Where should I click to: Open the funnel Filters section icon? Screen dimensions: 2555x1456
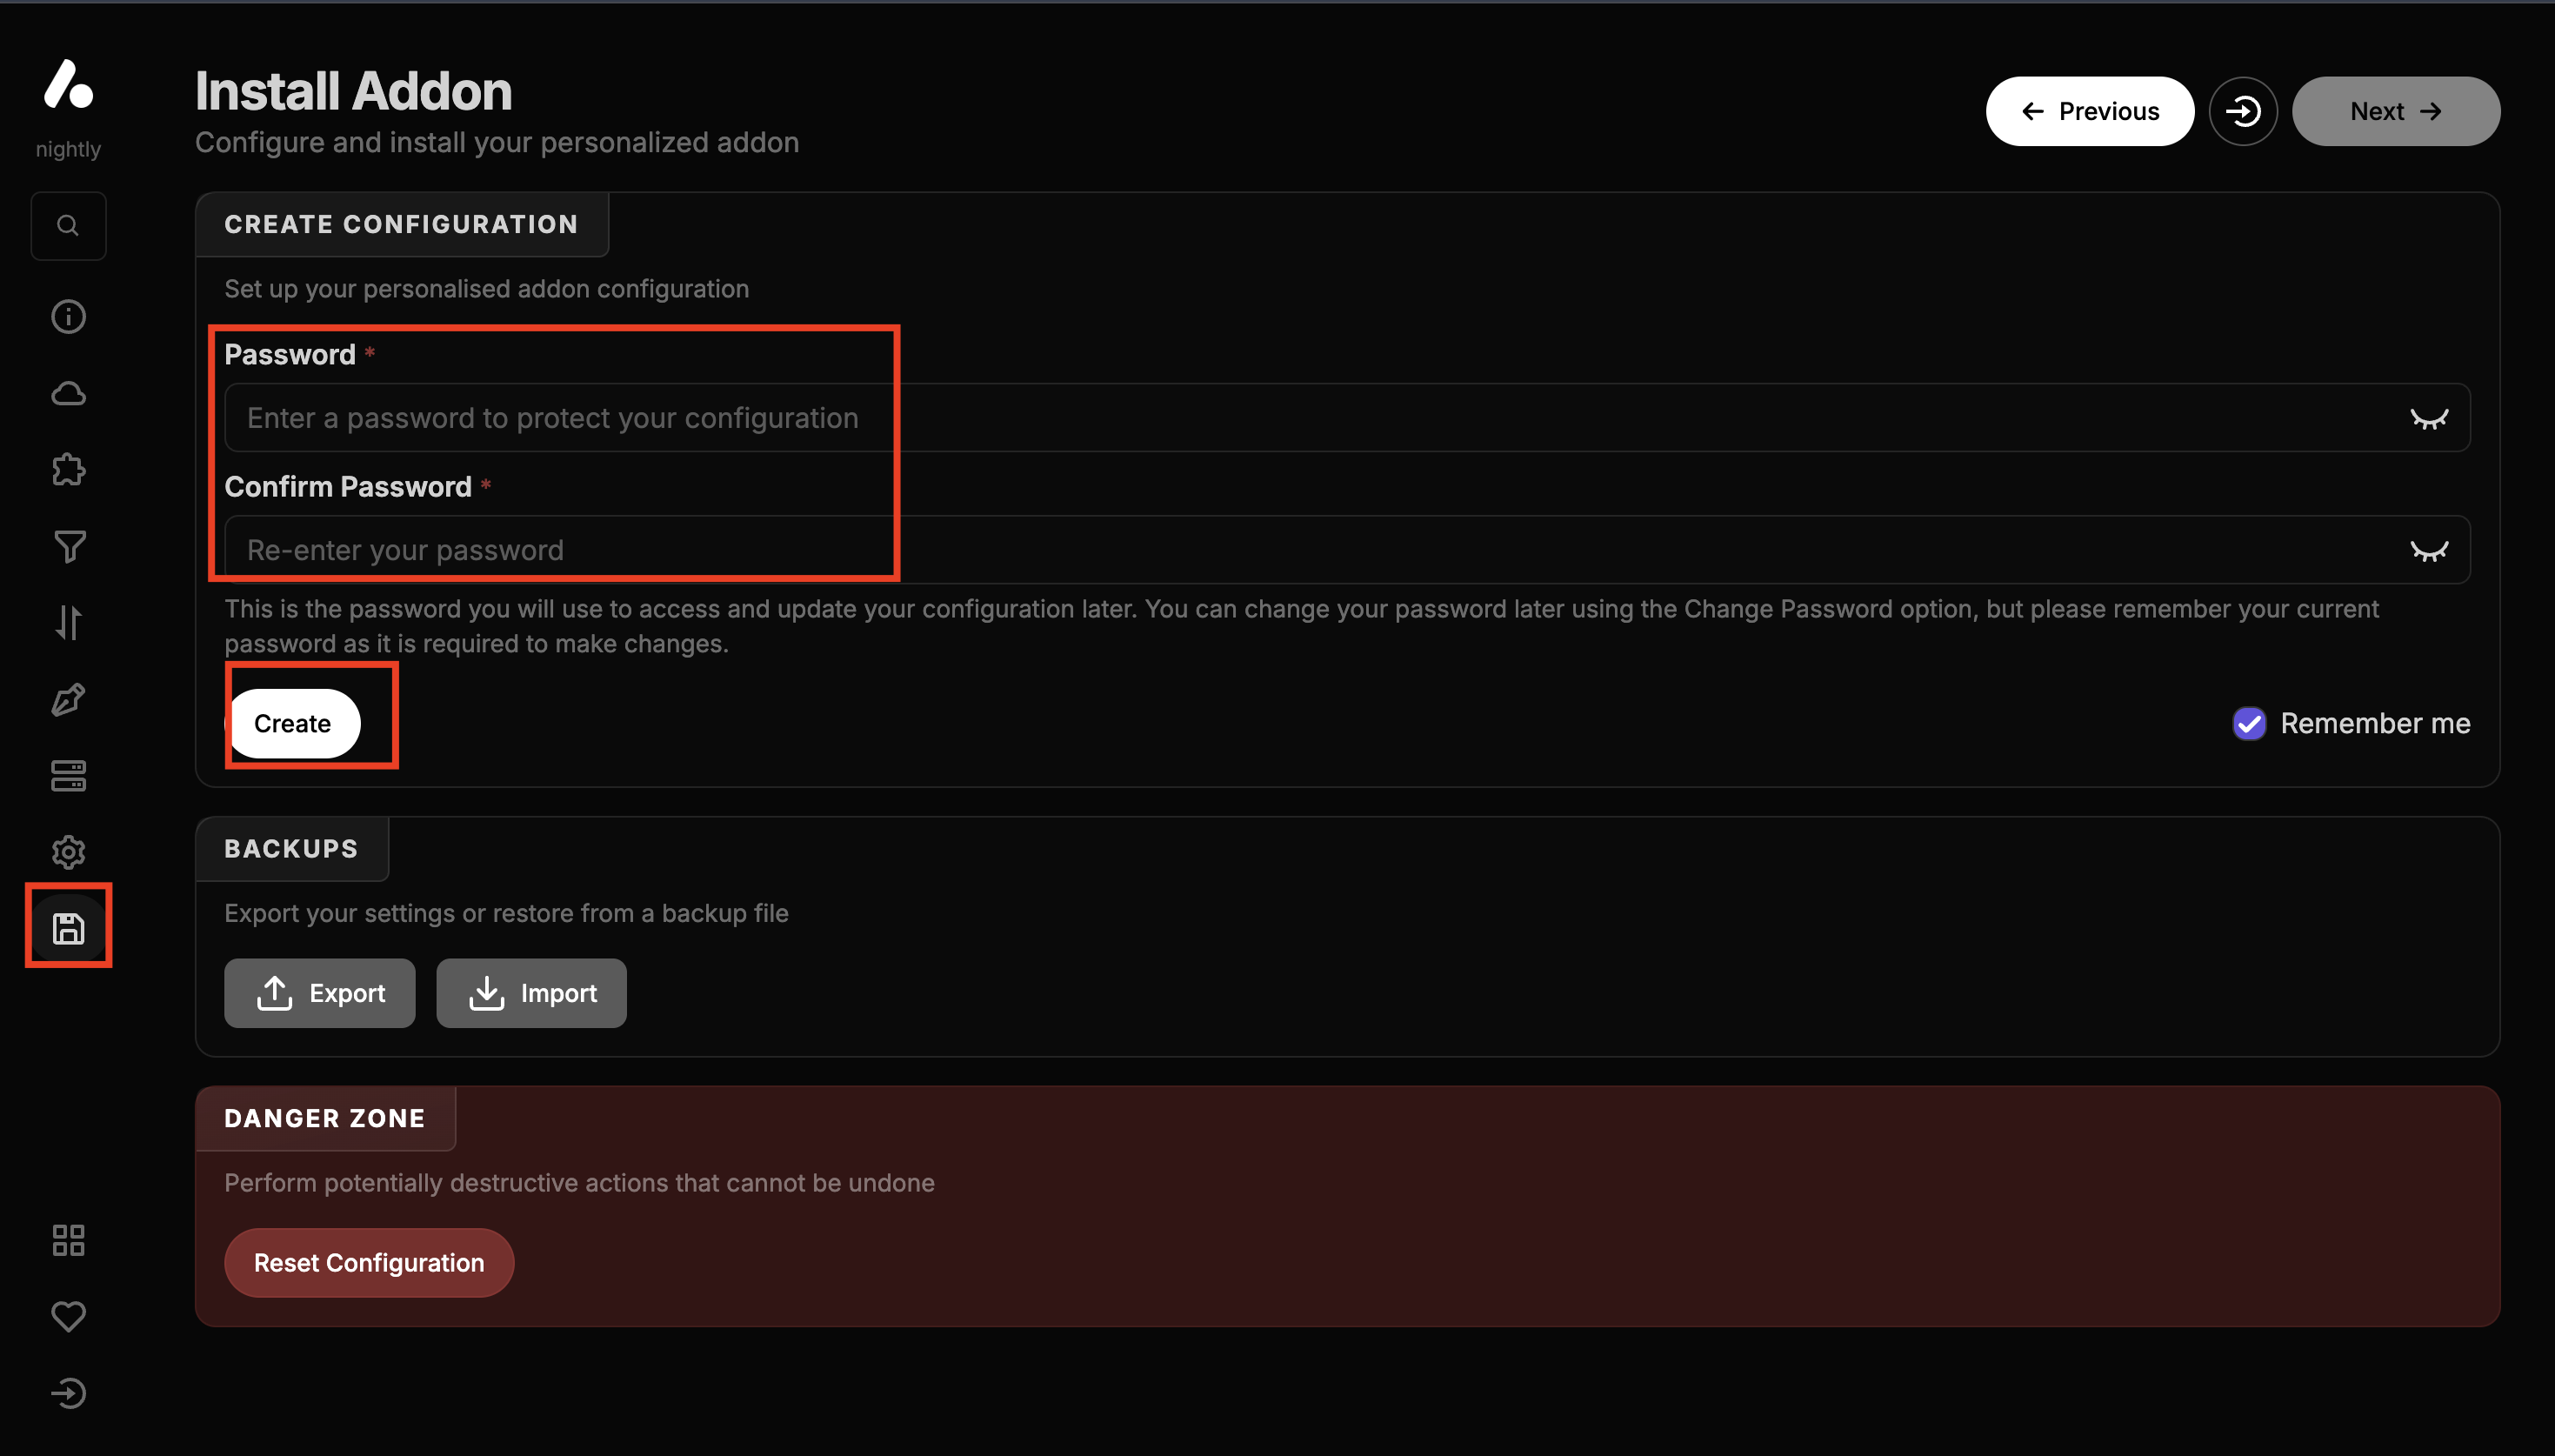pos(68,547)
